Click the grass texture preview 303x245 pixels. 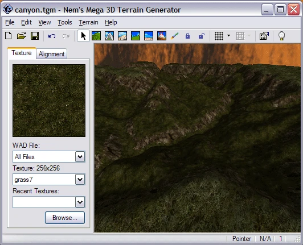point(49,101)
